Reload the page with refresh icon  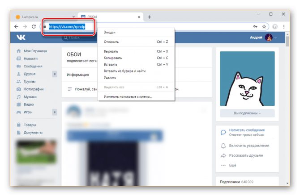pyautogui.click(x=34, y=26)
